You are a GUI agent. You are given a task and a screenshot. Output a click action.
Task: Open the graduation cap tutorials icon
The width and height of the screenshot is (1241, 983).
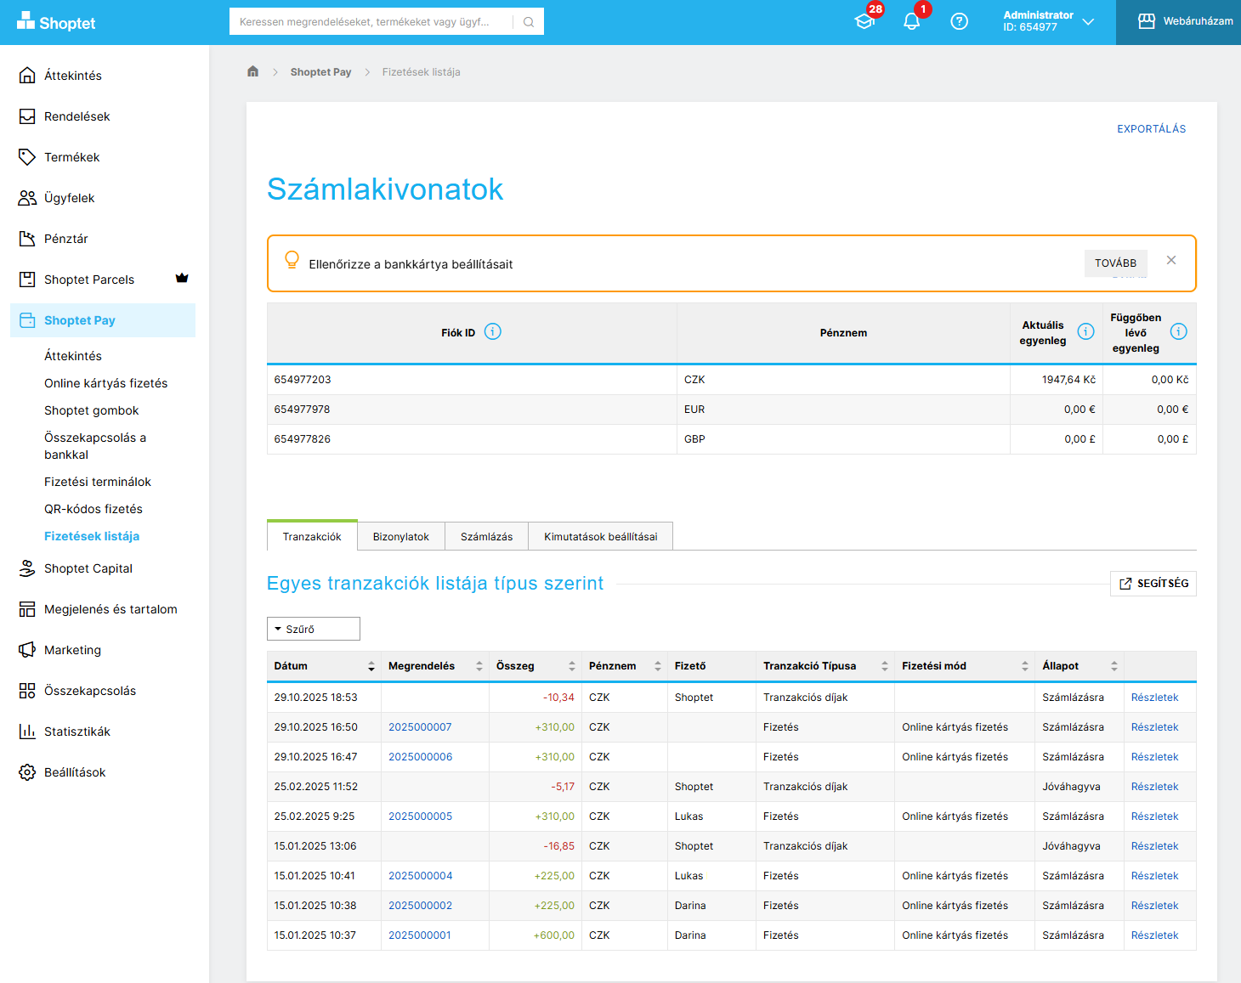[x=864, y=22]
